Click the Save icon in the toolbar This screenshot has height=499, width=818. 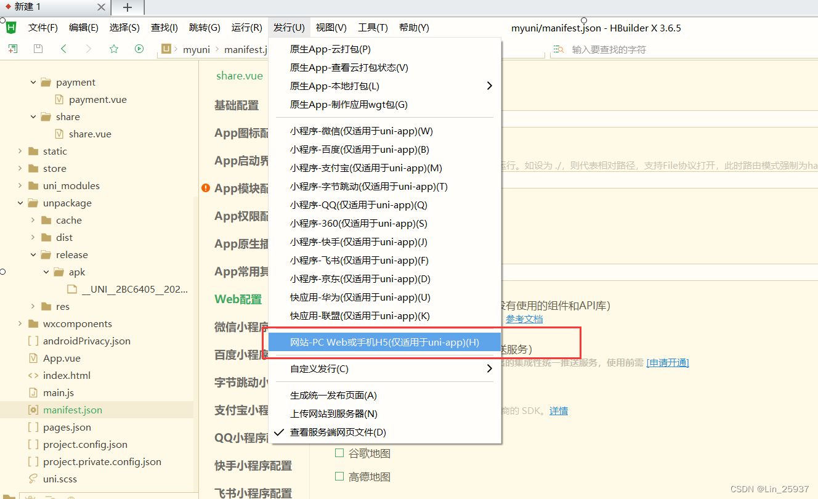[38, 48]
